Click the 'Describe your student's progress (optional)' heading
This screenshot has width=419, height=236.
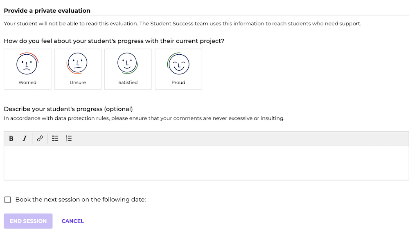click(x=68, y=109)
